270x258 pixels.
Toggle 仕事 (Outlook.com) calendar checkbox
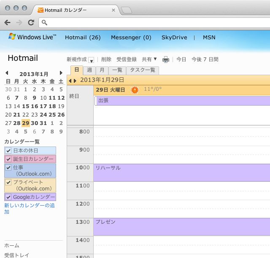tap(8, 167)
